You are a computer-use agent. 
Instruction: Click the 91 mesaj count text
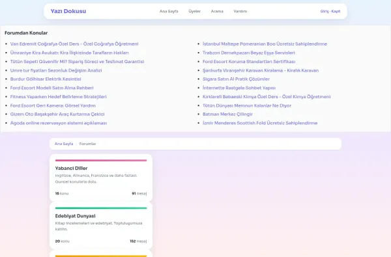[x=139, y=193]
